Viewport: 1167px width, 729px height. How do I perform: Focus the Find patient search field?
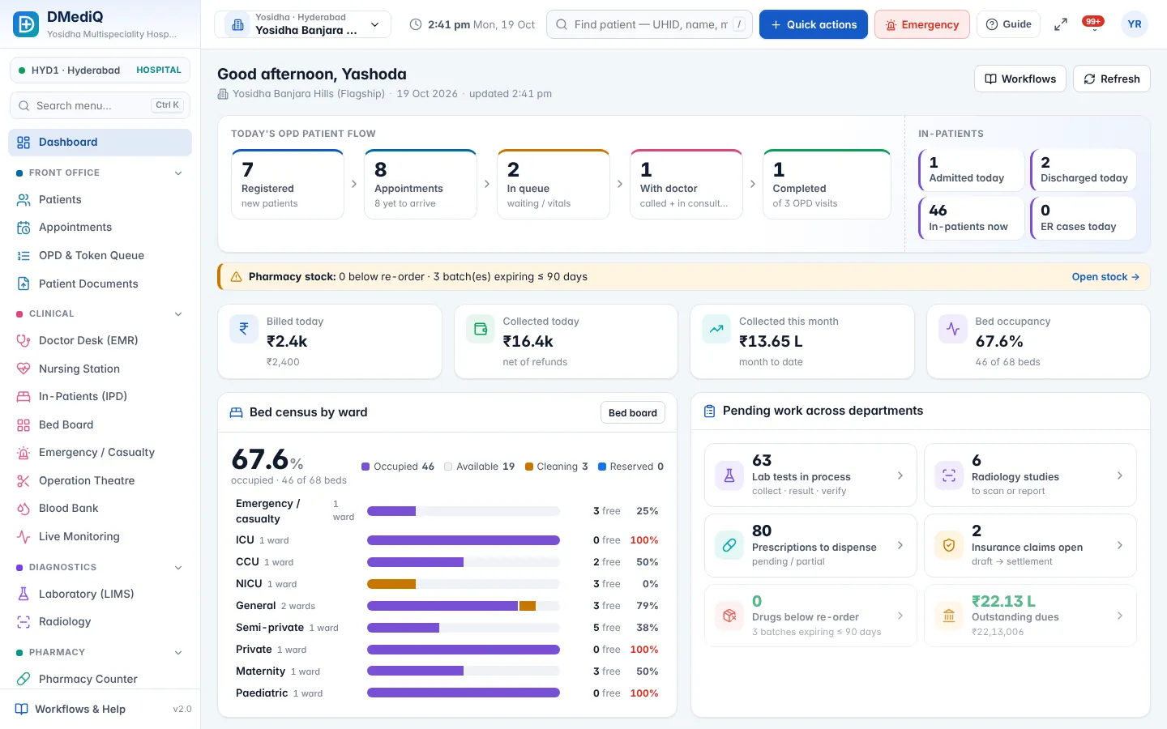tap(650, 24)
